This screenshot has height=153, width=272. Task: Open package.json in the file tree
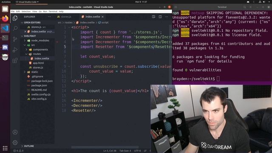coord(39,85)
